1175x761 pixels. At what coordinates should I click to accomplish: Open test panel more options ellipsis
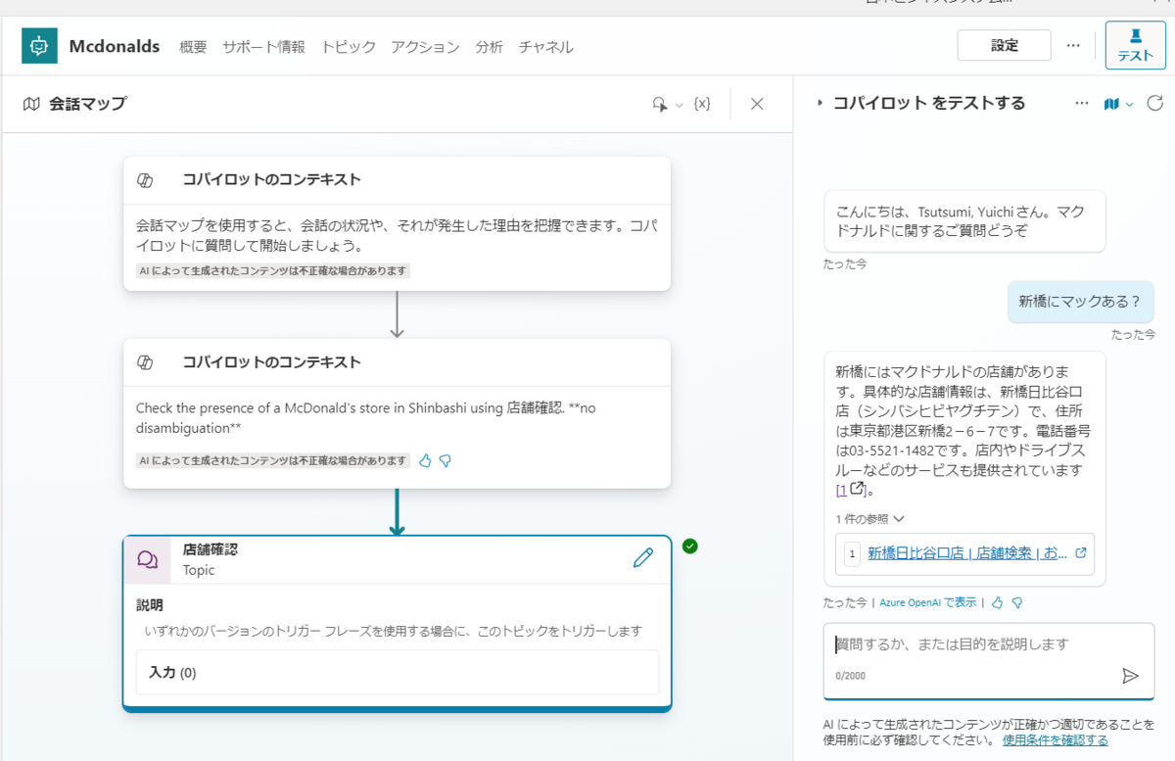[x=1081, y=103]
